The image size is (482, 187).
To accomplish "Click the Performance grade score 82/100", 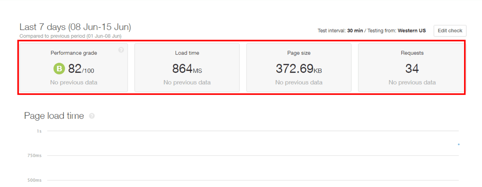I will (x=81, y=69).
